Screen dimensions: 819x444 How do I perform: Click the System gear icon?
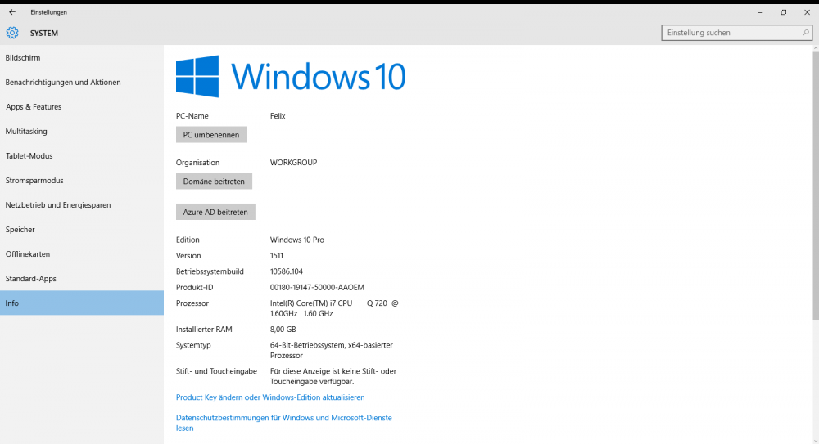(x=12, y=33)
